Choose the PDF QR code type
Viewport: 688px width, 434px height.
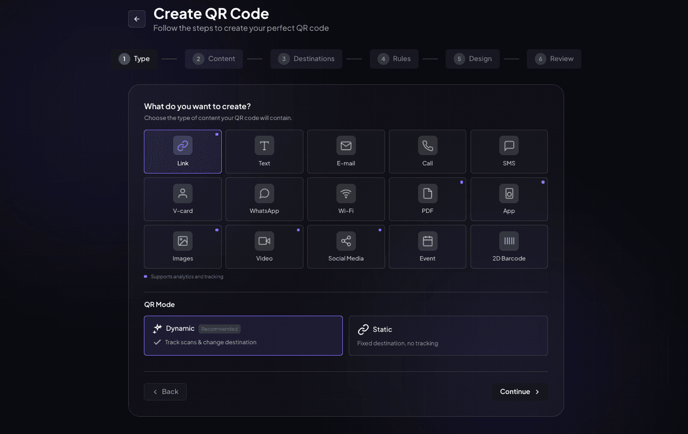tap(427, 199)
